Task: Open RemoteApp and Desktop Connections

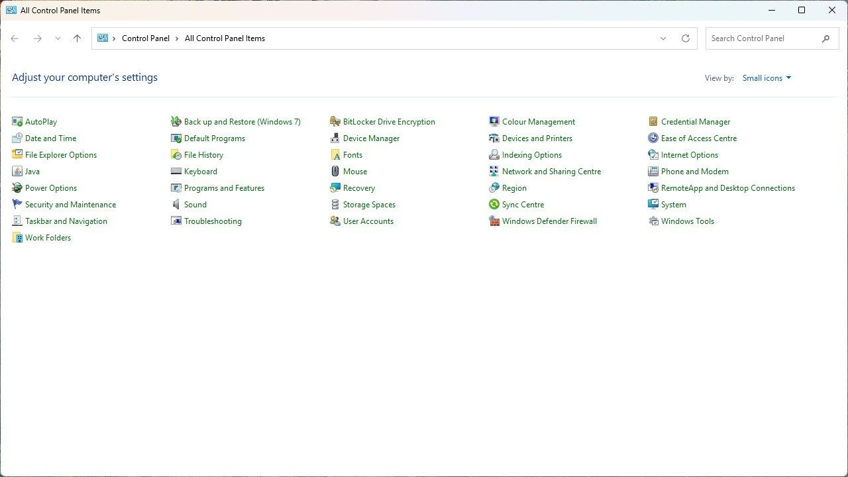Action: [x=728, y=188]
